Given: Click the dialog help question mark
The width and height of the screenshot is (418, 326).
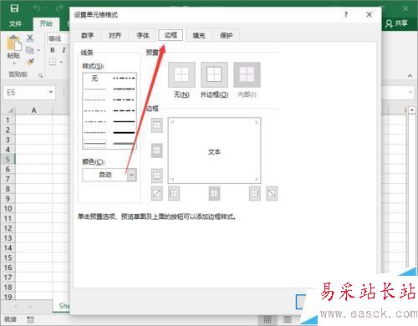Looking at the screenshot, I should point(346,14).
